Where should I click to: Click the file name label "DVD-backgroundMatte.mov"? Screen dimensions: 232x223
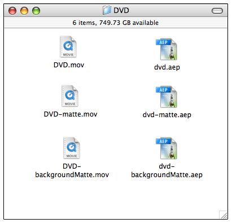coord(72,170)
